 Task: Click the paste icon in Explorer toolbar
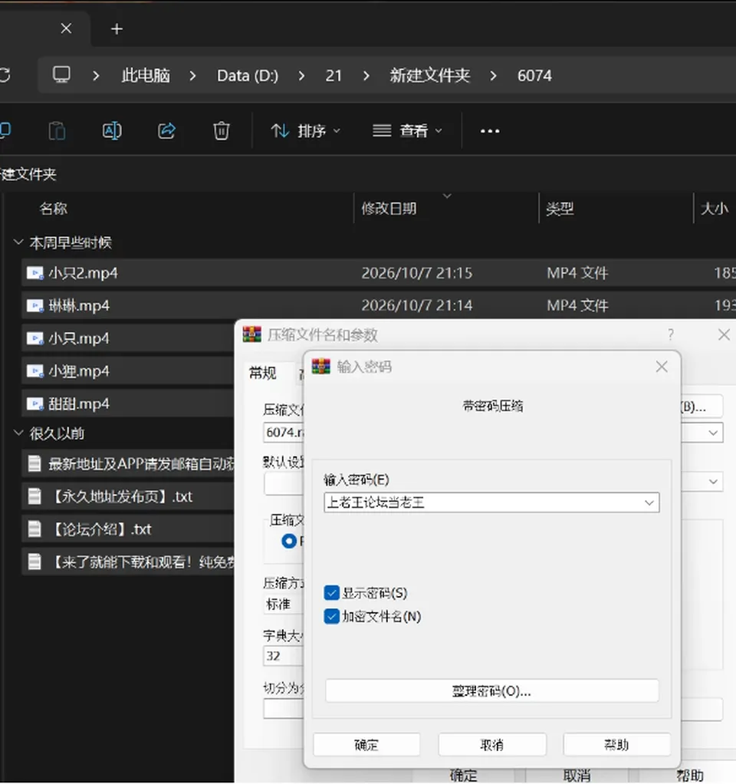click(x=57, y=131)
